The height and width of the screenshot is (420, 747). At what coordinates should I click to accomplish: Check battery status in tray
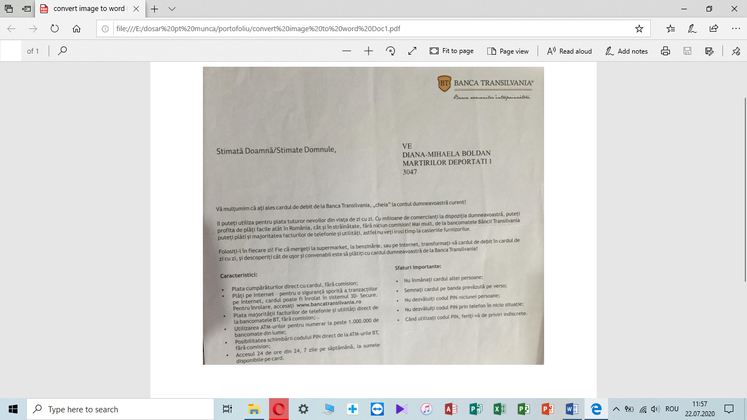pyautogui.click(x=629, y=409)
